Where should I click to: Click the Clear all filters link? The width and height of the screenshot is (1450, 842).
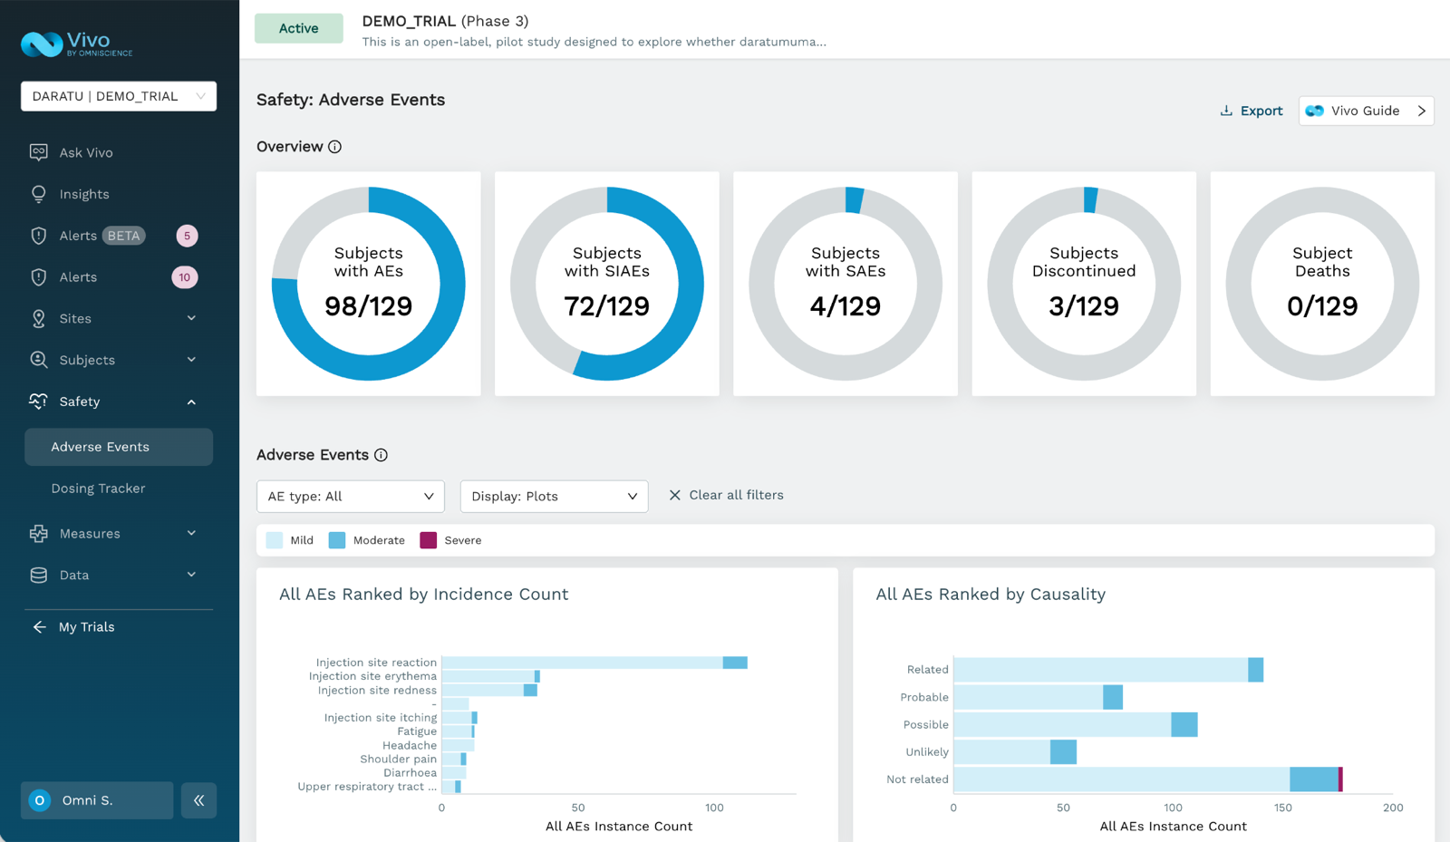[x=736, y=495]
